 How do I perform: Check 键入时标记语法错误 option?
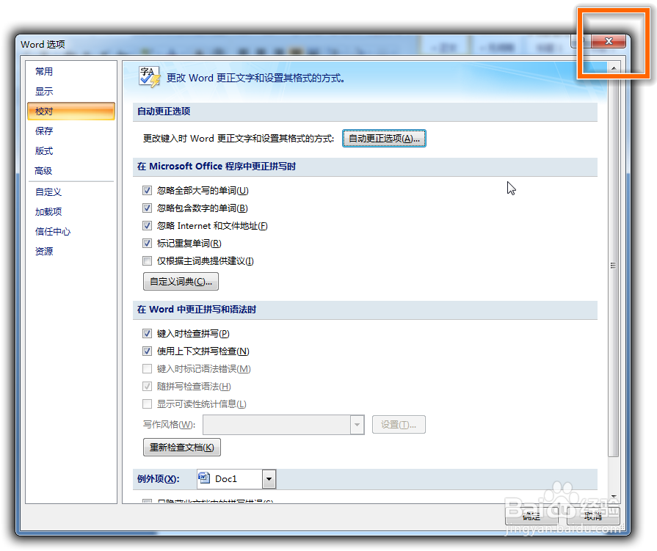tap(147, 369)
